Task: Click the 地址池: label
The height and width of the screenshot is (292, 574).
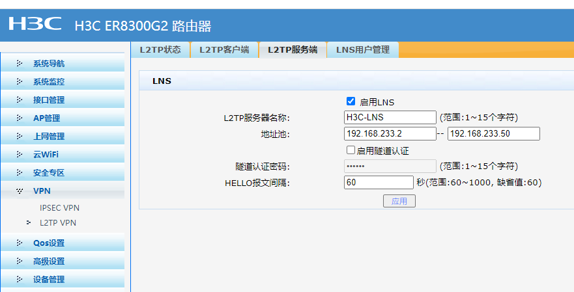Action: point(275,135)
